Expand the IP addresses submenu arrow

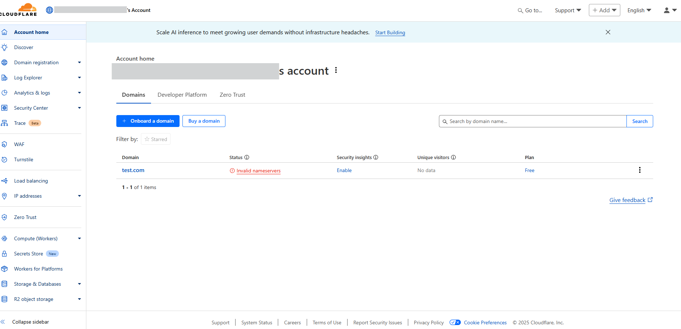(79, 196)
